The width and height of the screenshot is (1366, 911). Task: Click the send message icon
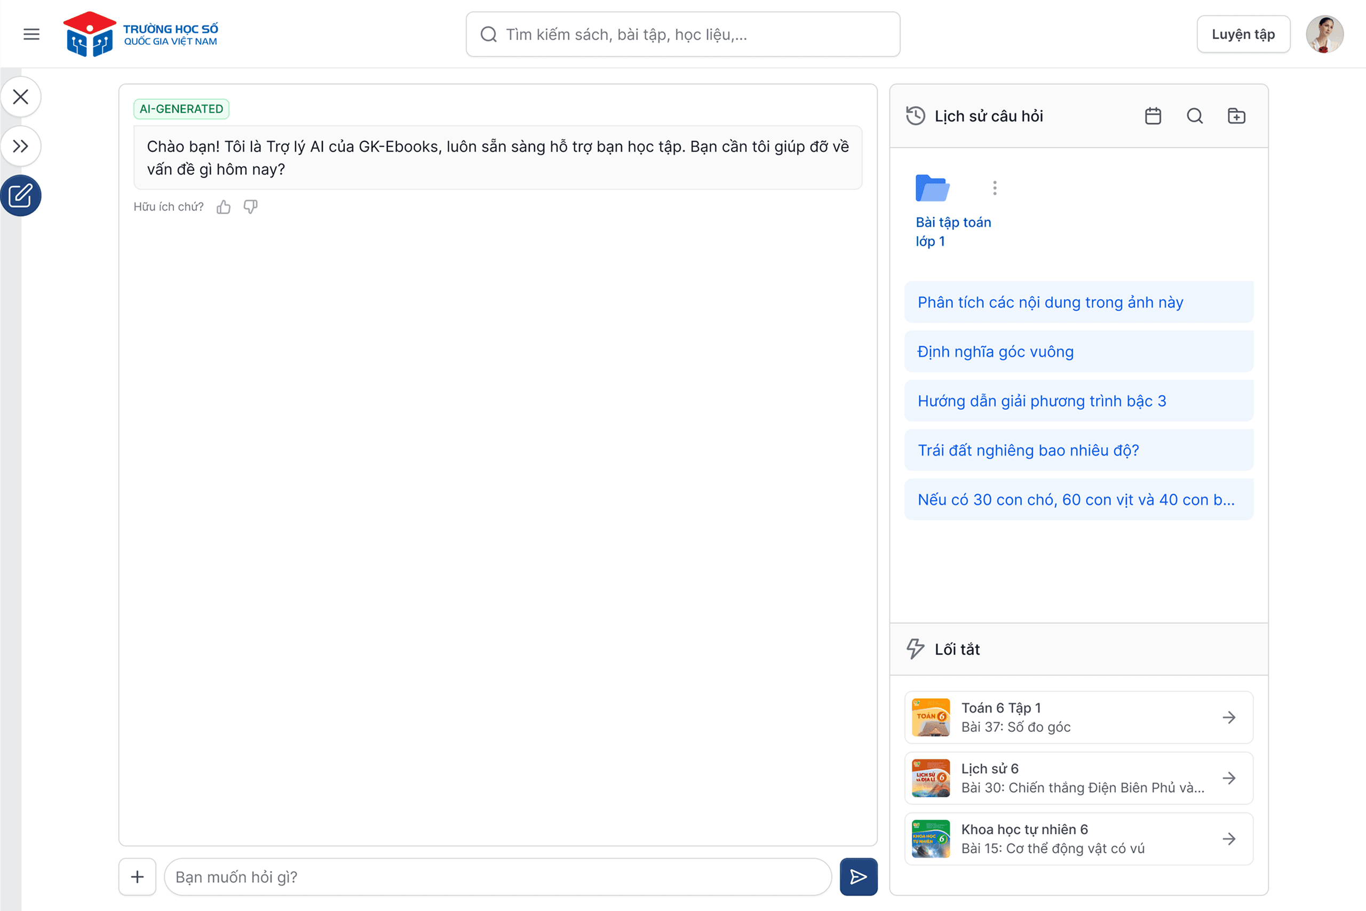[x=859, y=877]
